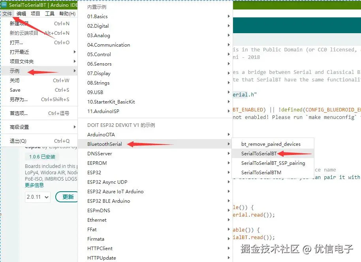
Task: Open 首选项... preferences entry
Action: (x=39, y=113)
